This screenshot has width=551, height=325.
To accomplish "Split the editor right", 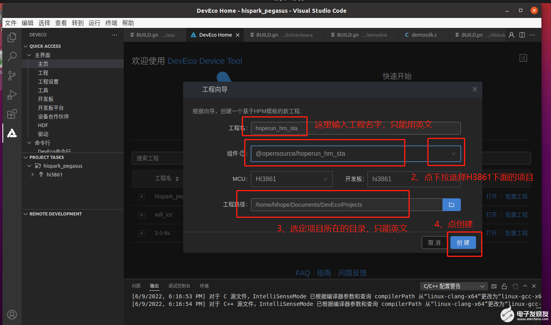I will coord(522,35).
